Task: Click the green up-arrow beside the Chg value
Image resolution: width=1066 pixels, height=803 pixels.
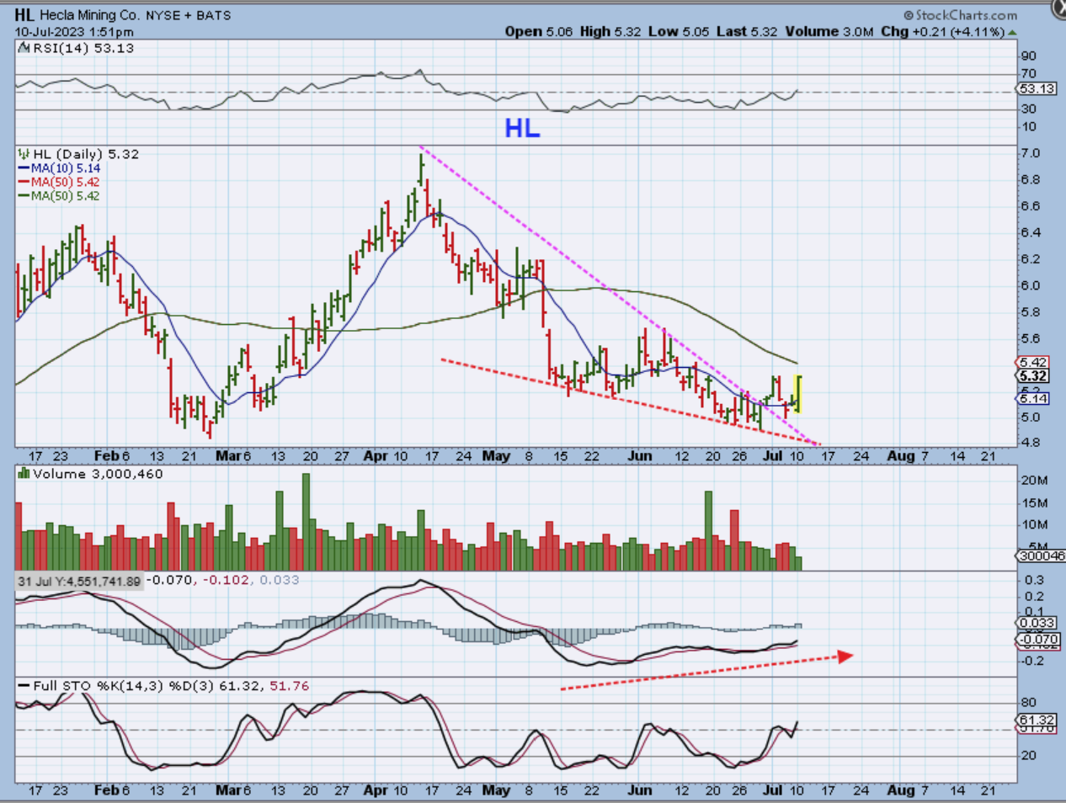Action: tap(1012, 32)
